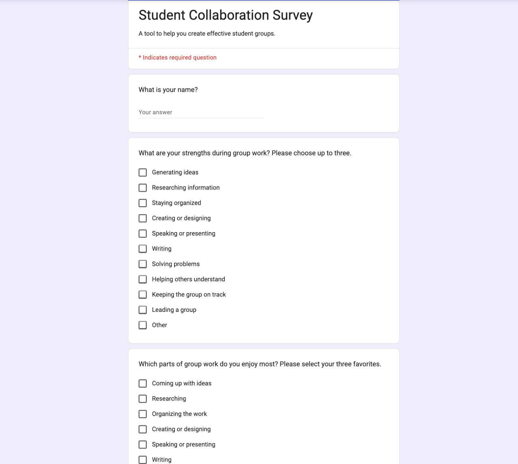Screen dimensions: 518x464
Task: Focus the name Your answer field
Action: (201, 112)
